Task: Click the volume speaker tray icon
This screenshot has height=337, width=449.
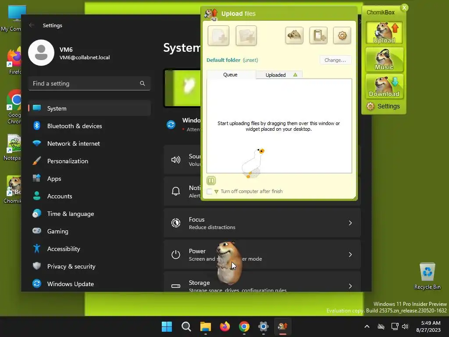Action: point(405,326)
